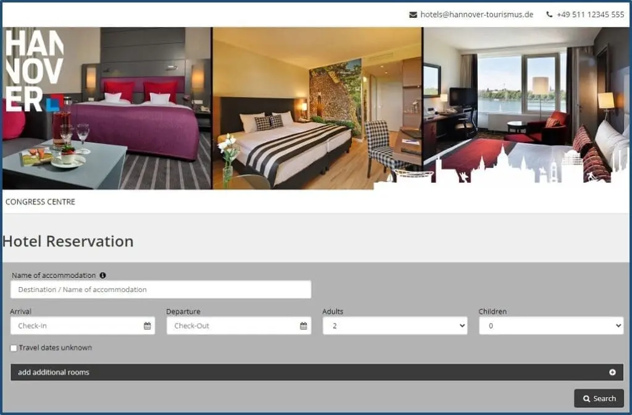Focus the Destination / Name of accommodation field
Image resolution: width=632 pixels, height=415 pixels.
click(x=160, y=290)
